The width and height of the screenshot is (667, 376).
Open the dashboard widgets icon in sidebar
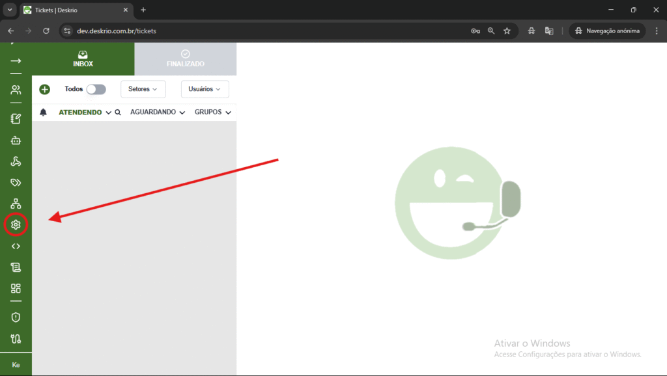point(16,288)
